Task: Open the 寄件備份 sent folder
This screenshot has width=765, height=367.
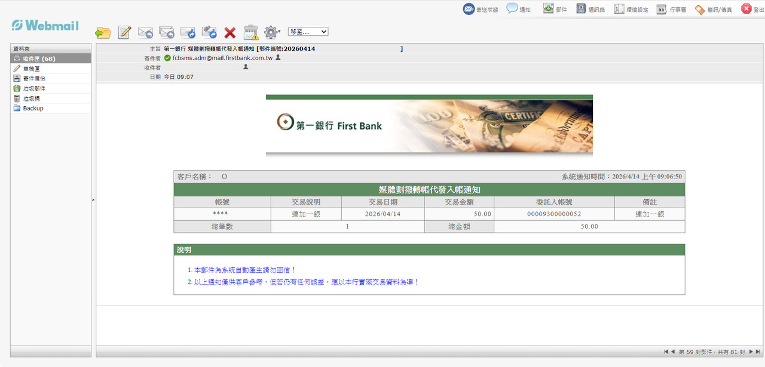Action: point(51,78)
